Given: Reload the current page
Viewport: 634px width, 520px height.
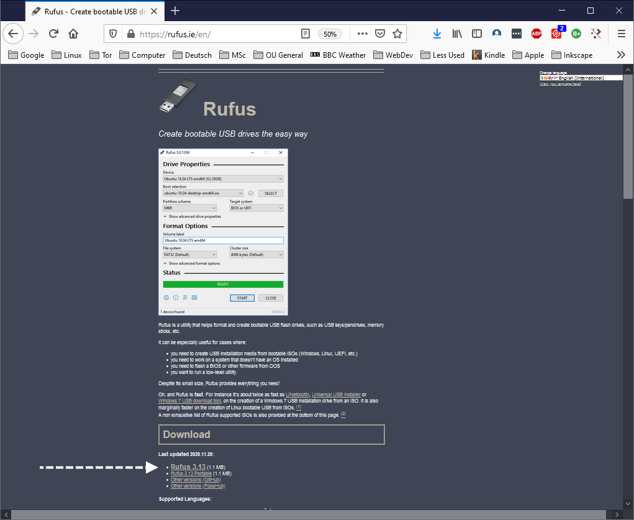Looking at the screenshot, I should [x=54, y=34].
